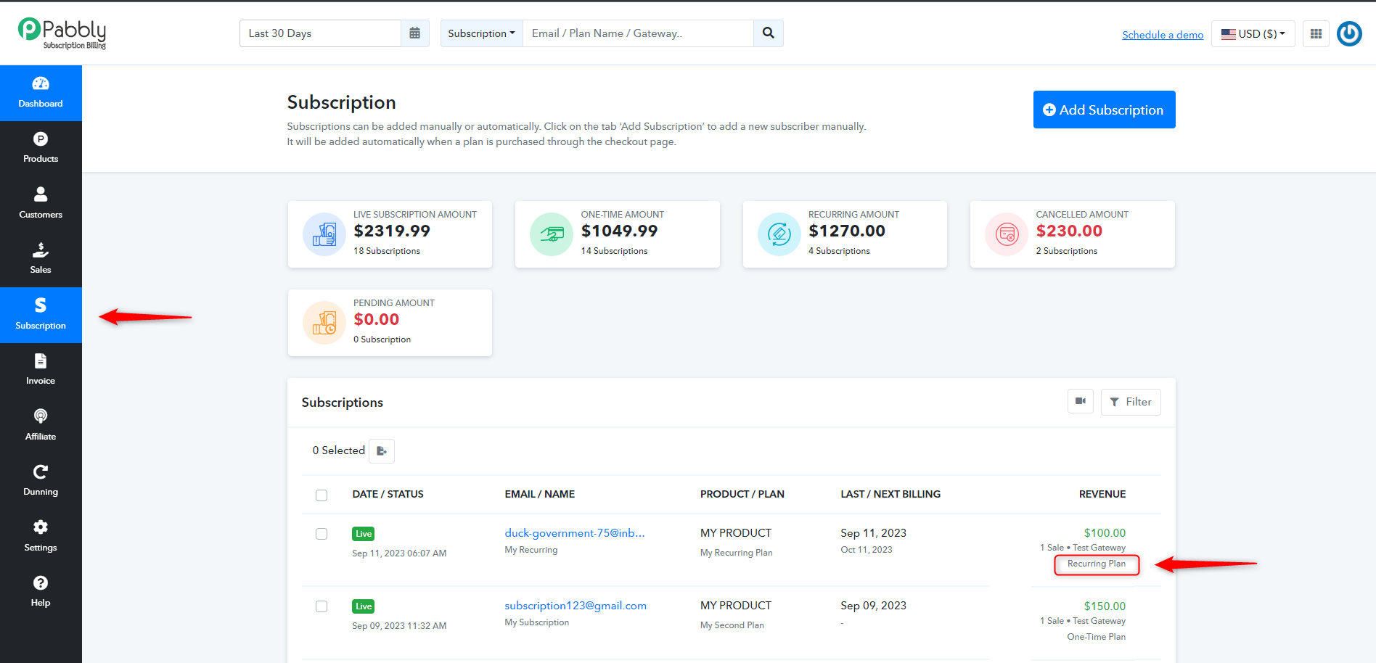Screen dimensions: 1376x663
Task: Click the video tutorial camera icon
Action: point(1081,401)
